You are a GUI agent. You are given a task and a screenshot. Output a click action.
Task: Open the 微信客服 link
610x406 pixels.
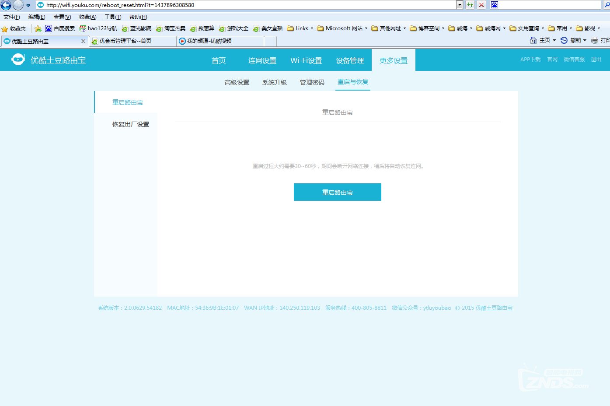tap(574, 59)
